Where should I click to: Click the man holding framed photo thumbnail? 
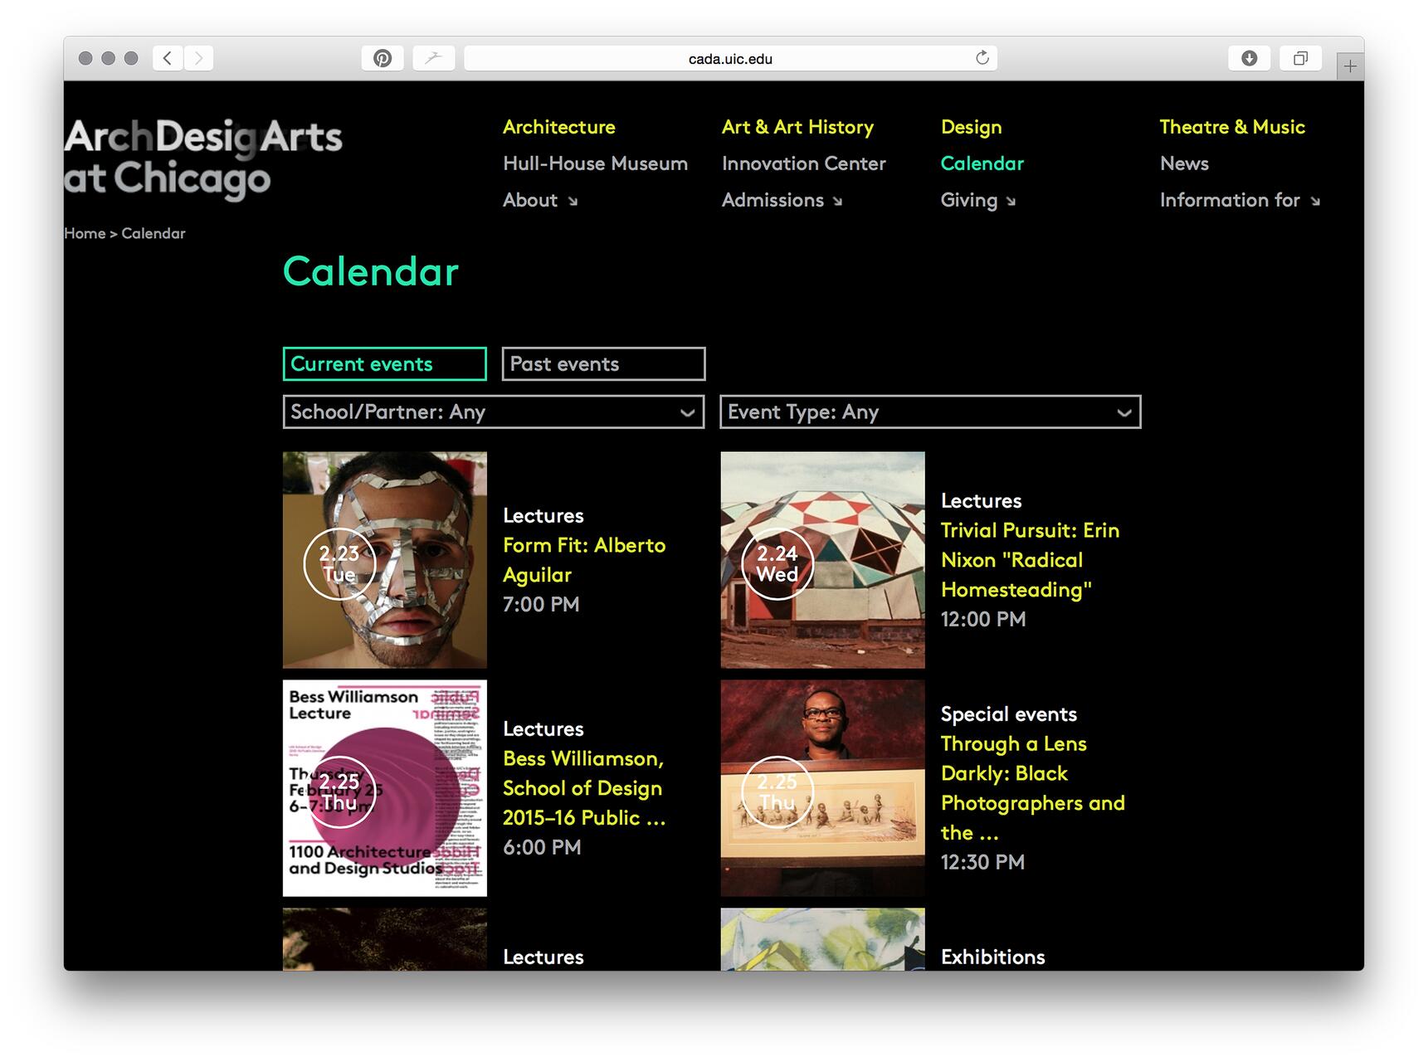[x=823, y=788]
